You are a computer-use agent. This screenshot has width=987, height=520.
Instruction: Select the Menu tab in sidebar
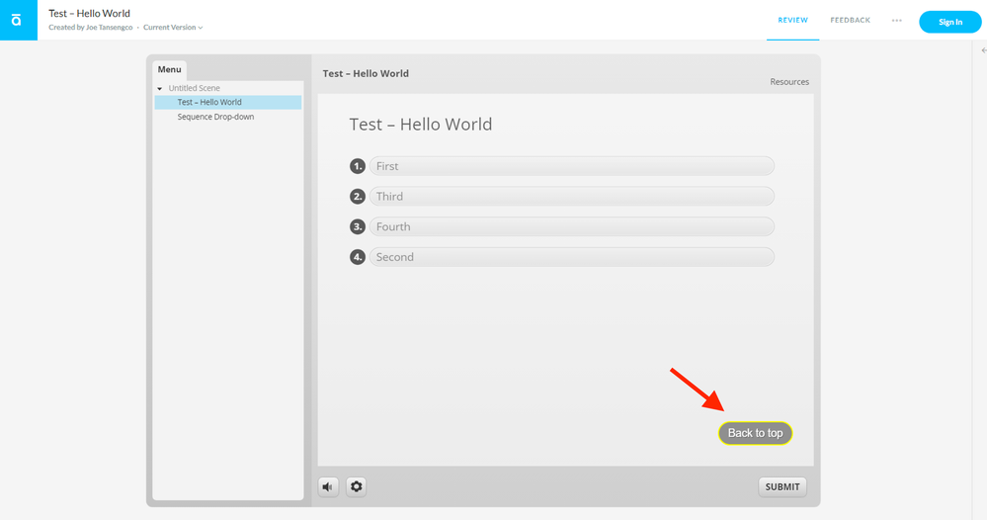(169, 70)
